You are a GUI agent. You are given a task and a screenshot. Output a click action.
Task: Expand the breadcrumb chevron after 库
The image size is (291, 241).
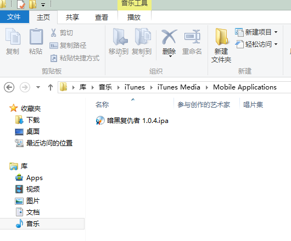tap(93, 87)
